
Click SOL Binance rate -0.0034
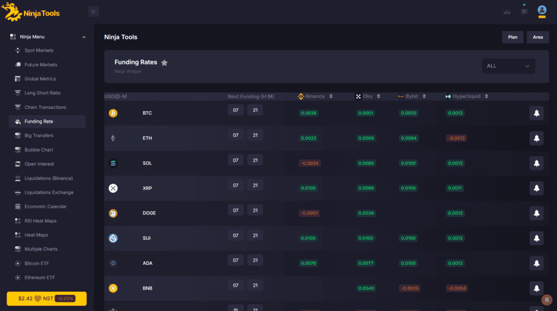click(x=310, y=163)
